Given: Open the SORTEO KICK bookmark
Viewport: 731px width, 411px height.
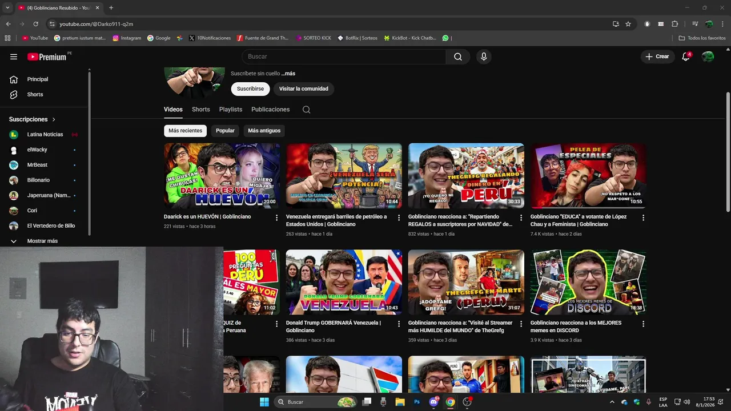Looking at the screenshot, I should point(314,38).
